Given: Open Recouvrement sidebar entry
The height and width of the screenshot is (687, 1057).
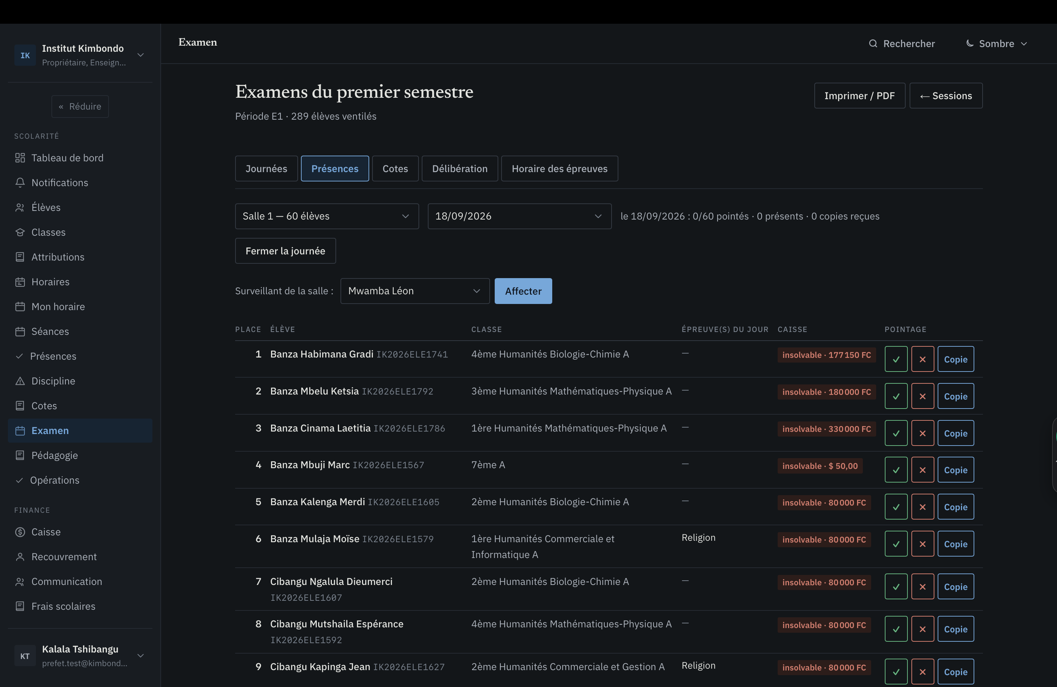Looking at the screenshot, I should coord(80,557).
